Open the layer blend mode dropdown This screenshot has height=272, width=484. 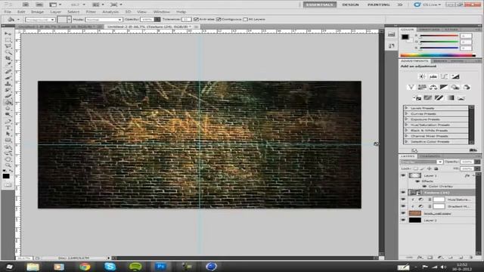pos(421,162)
